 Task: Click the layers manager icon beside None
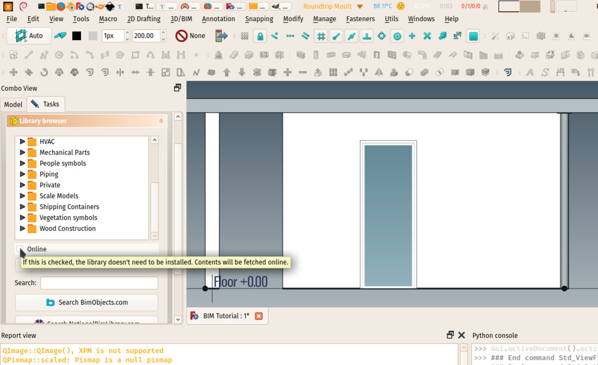tap(221, 36)
